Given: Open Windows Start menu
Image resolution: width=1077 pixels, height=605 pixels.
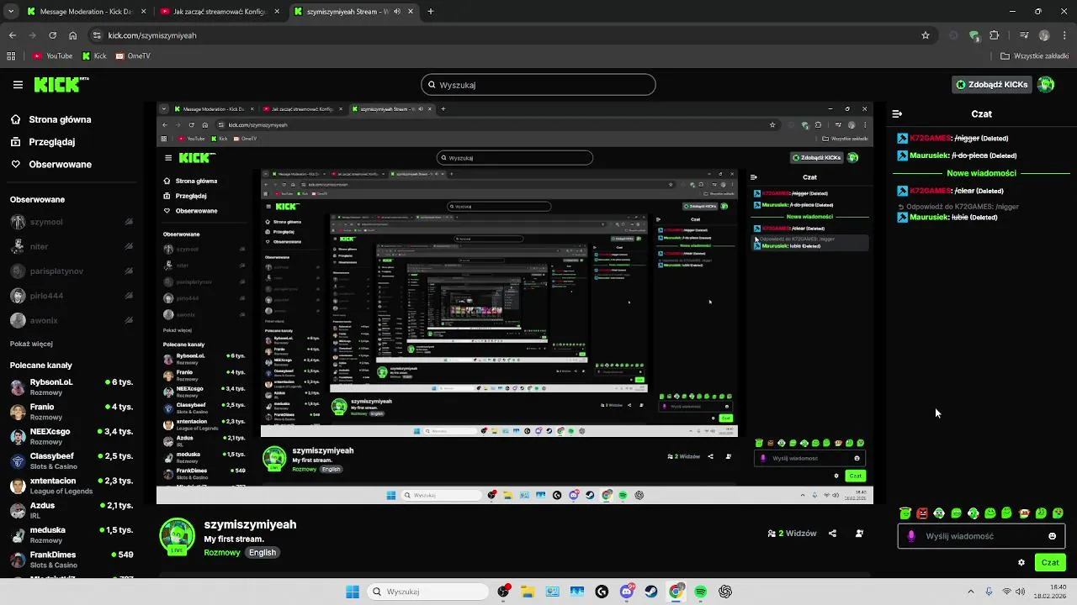Looking at the screenshot, I should [x=353, y=592].
